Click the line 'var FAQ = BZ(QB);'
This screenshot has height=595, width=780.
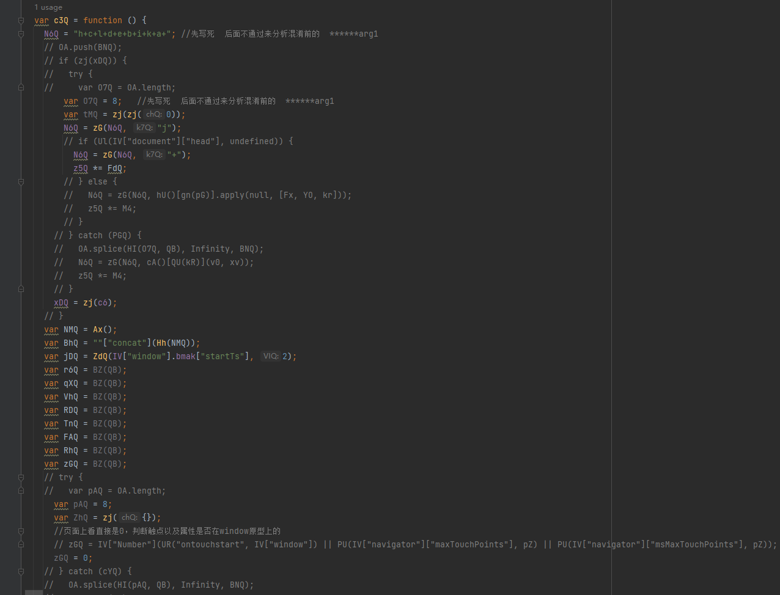point(86,437)
